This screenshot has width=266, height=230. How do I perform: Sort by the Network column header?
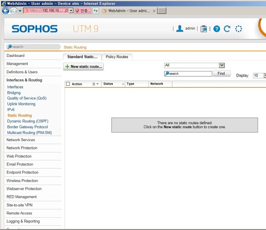(x=161, y=84)
